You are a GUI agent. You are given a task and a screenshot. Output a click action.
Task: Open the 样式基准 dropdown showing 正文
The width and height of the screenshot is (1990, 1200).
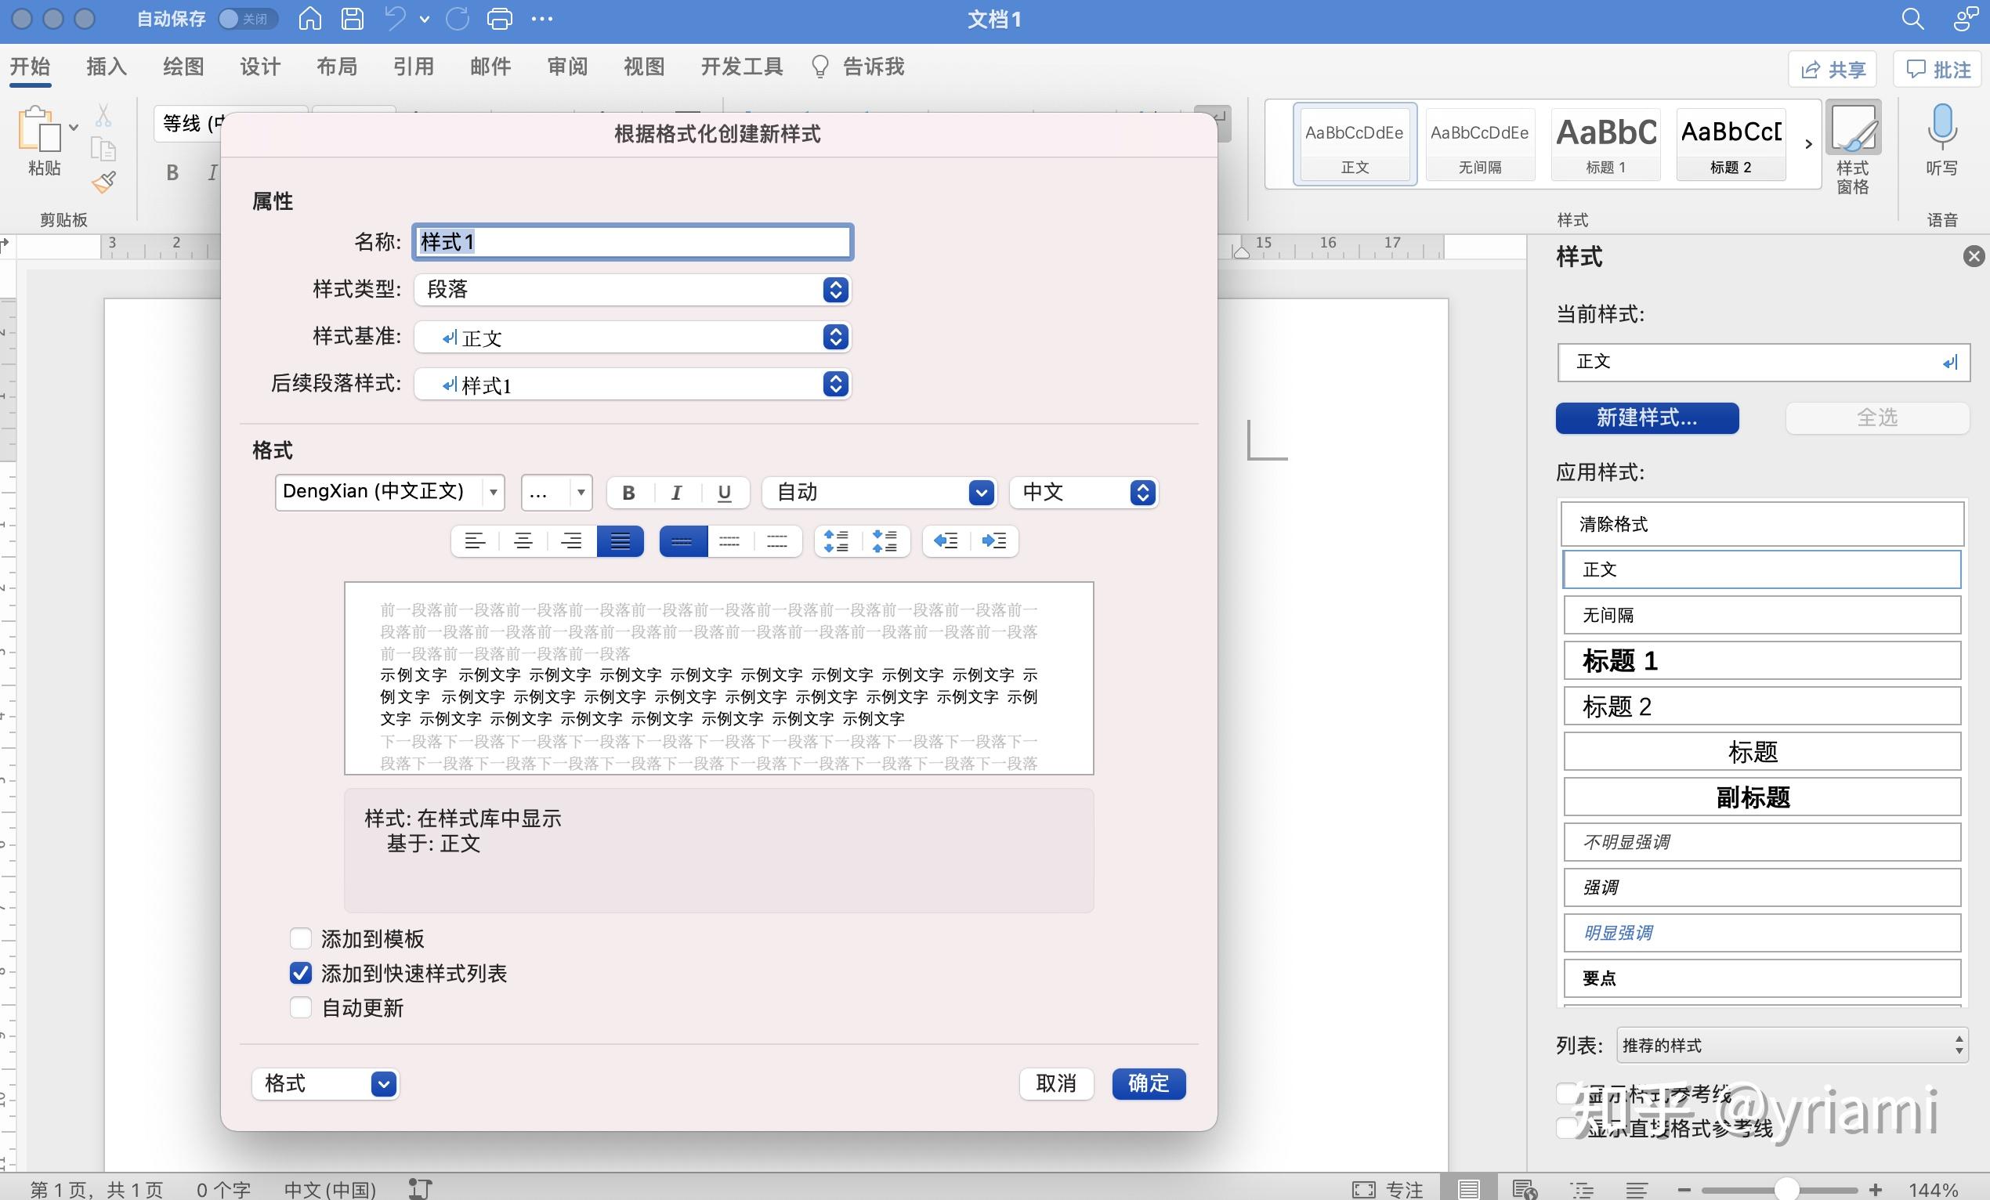point(835,337)
